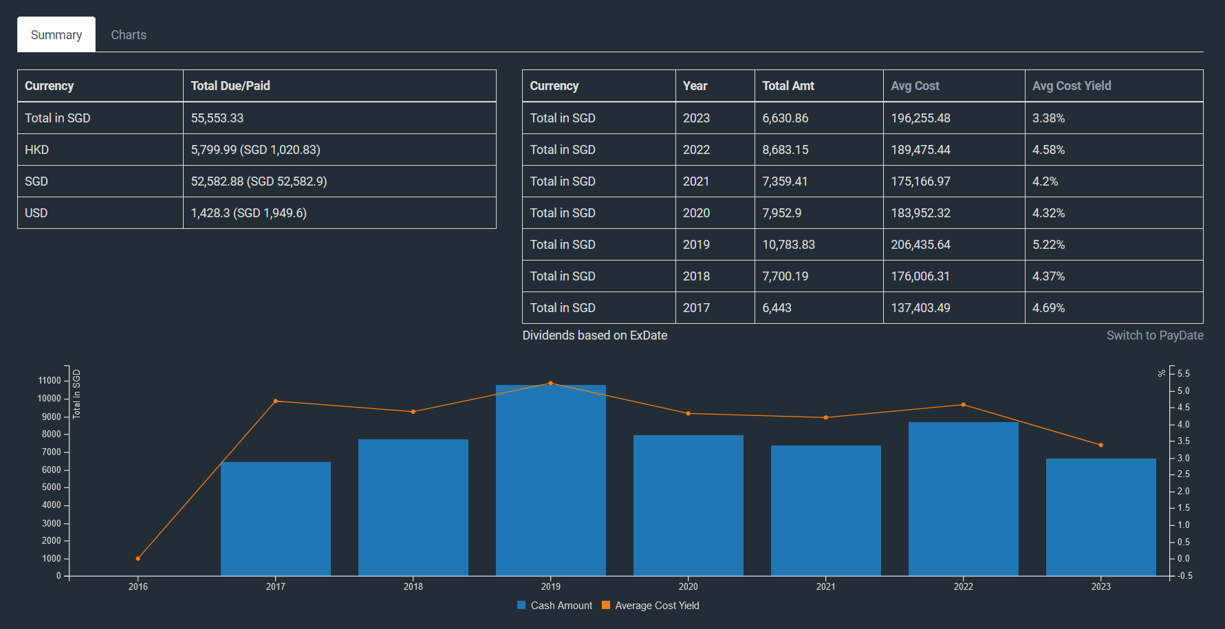The width and height of the screenshot is (1225, 629).
Task: Click the Switch to PayDate link
Action: [x=1154, y=335]
